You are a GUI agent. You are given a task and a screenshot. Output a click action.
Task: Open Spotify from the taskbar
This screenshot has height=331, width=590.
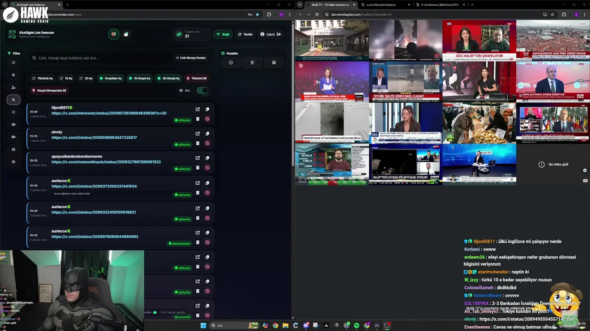(356, 325)
